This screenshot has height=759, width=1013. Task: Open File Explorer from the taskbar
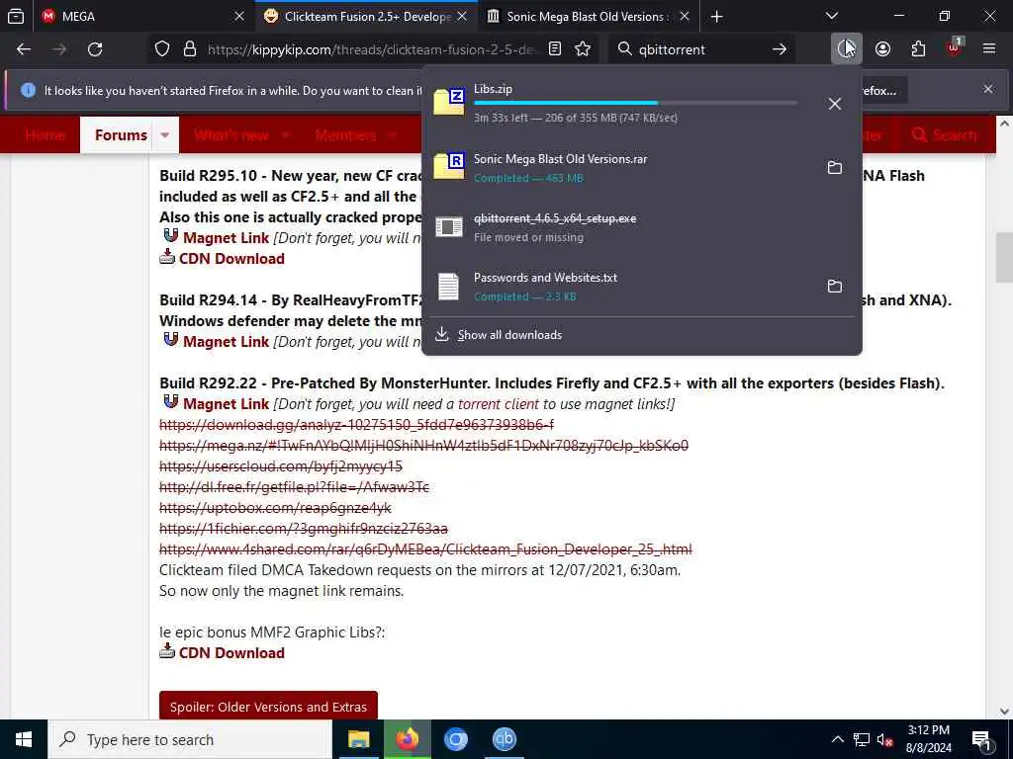tap(358, 739)
